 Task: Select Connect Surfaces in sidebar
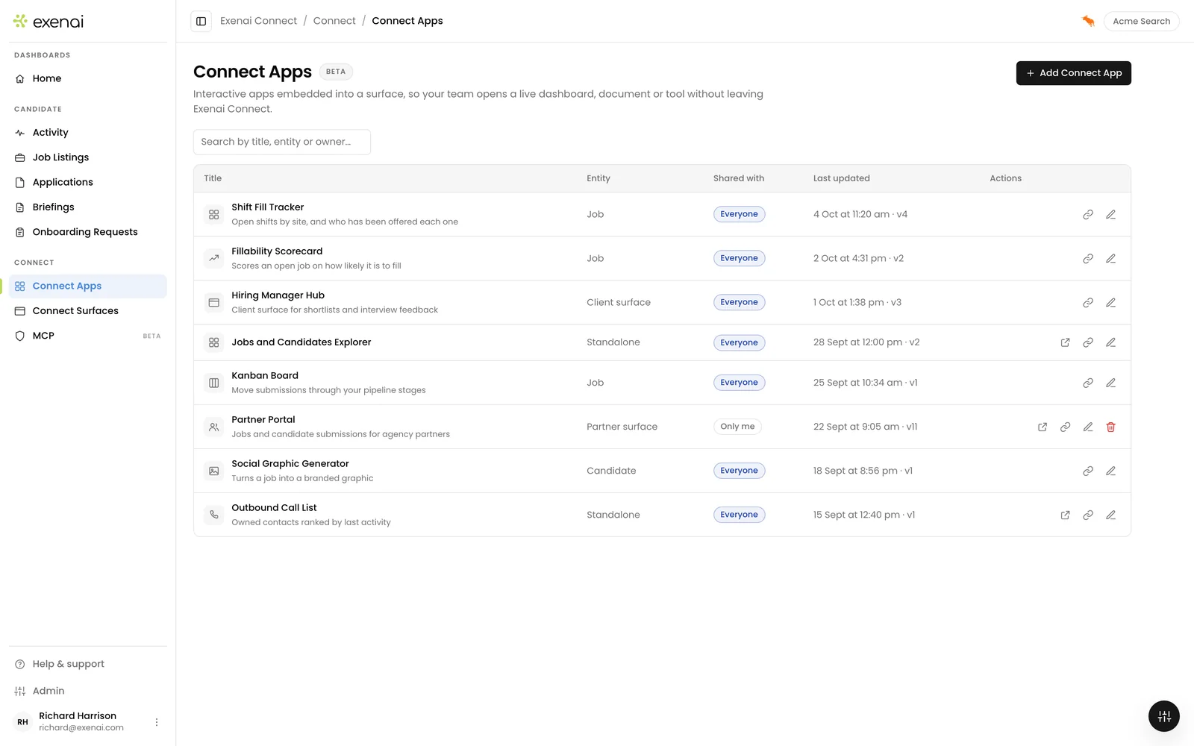tap(88, 310)
